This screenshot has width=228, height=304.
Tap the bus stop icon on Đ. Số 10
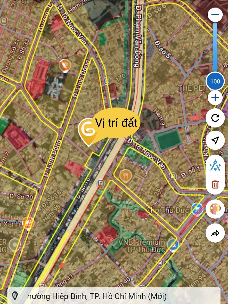tap(100, 183)
